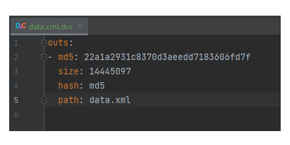Select line number 1 in gutter
290x145 pixels.
pyautogui.click(x=16, y=43)
